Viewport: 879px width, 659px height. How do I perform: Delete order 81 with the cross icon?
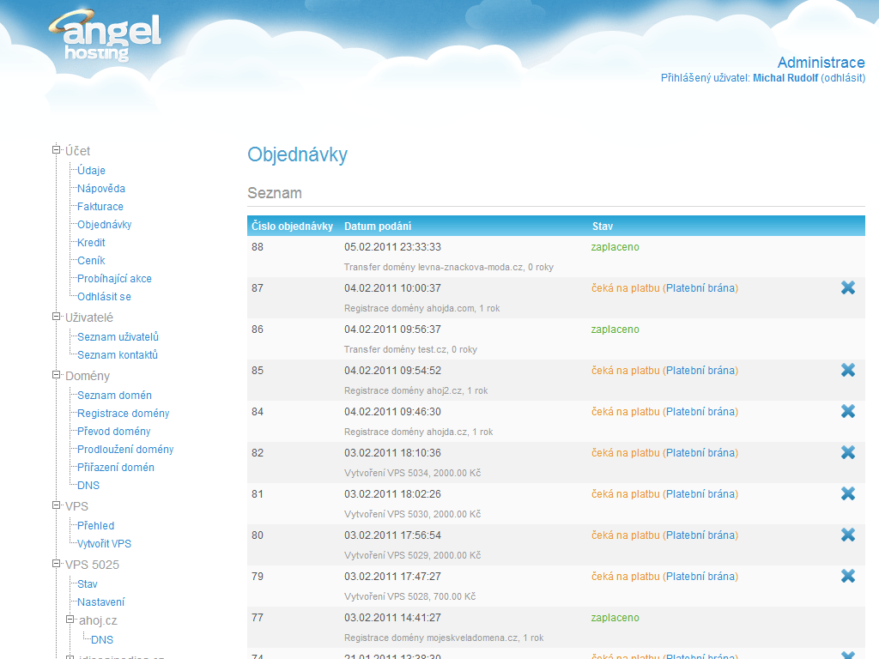[847, 493]
